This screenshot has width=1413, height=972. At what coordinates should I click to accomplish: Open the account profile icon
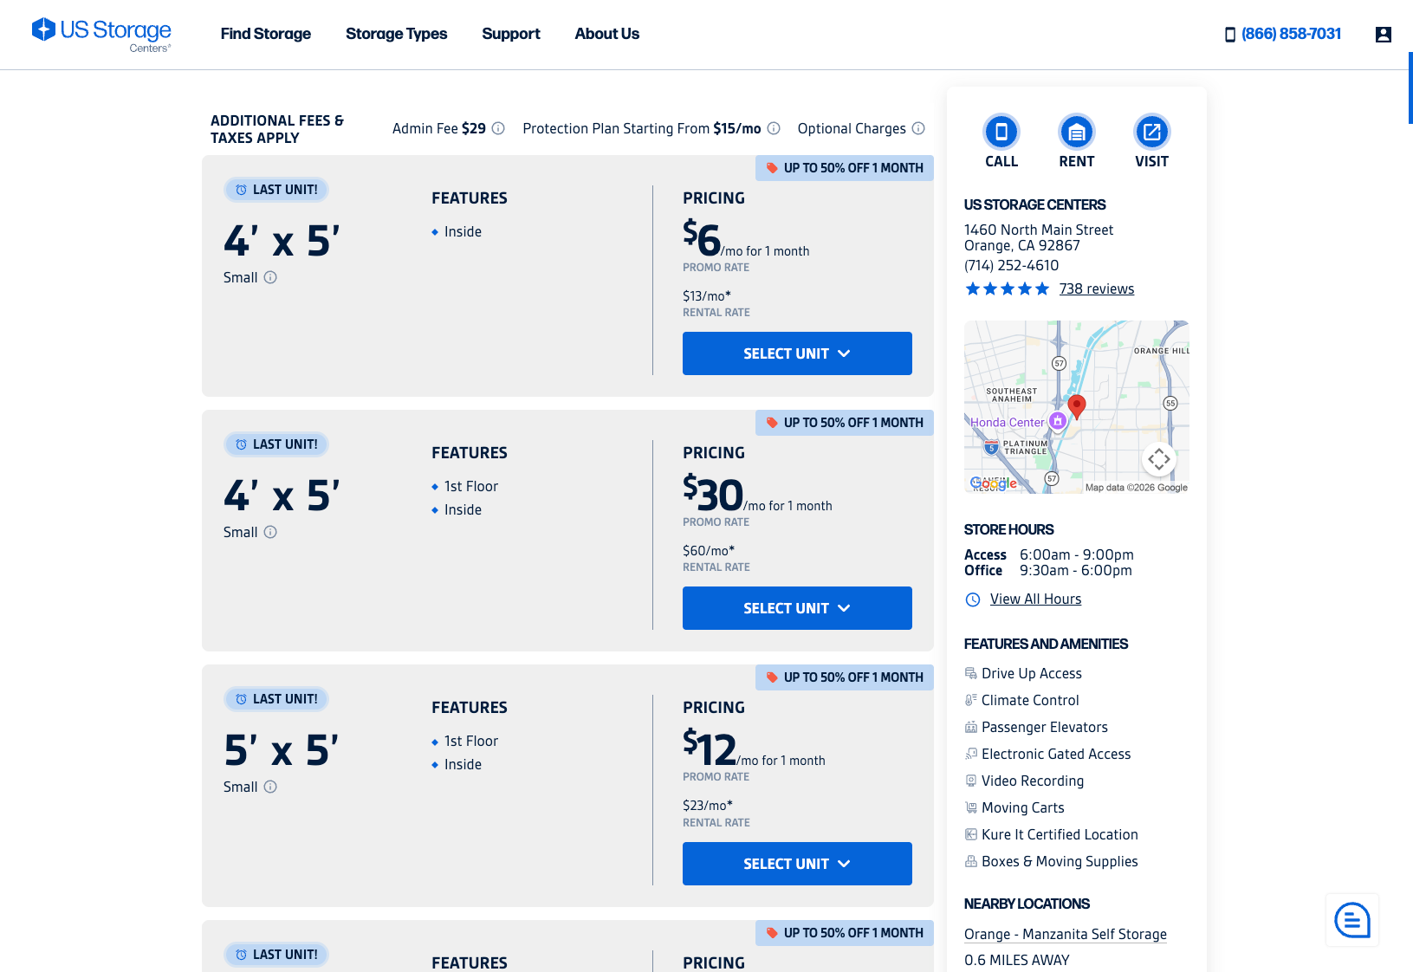[x=1383, y=35]
